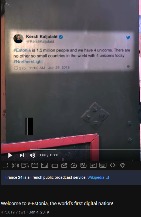Click the dotted-top window pop-up icon

(54, 165)
